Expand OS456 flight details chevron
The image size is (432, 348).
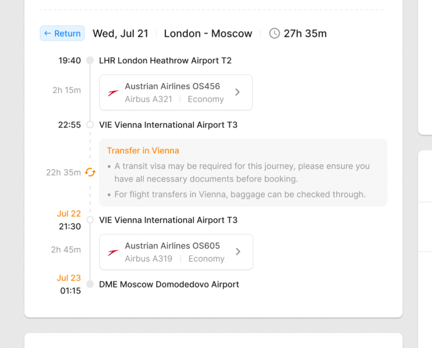pyautogui.click(x=237, y=92)
